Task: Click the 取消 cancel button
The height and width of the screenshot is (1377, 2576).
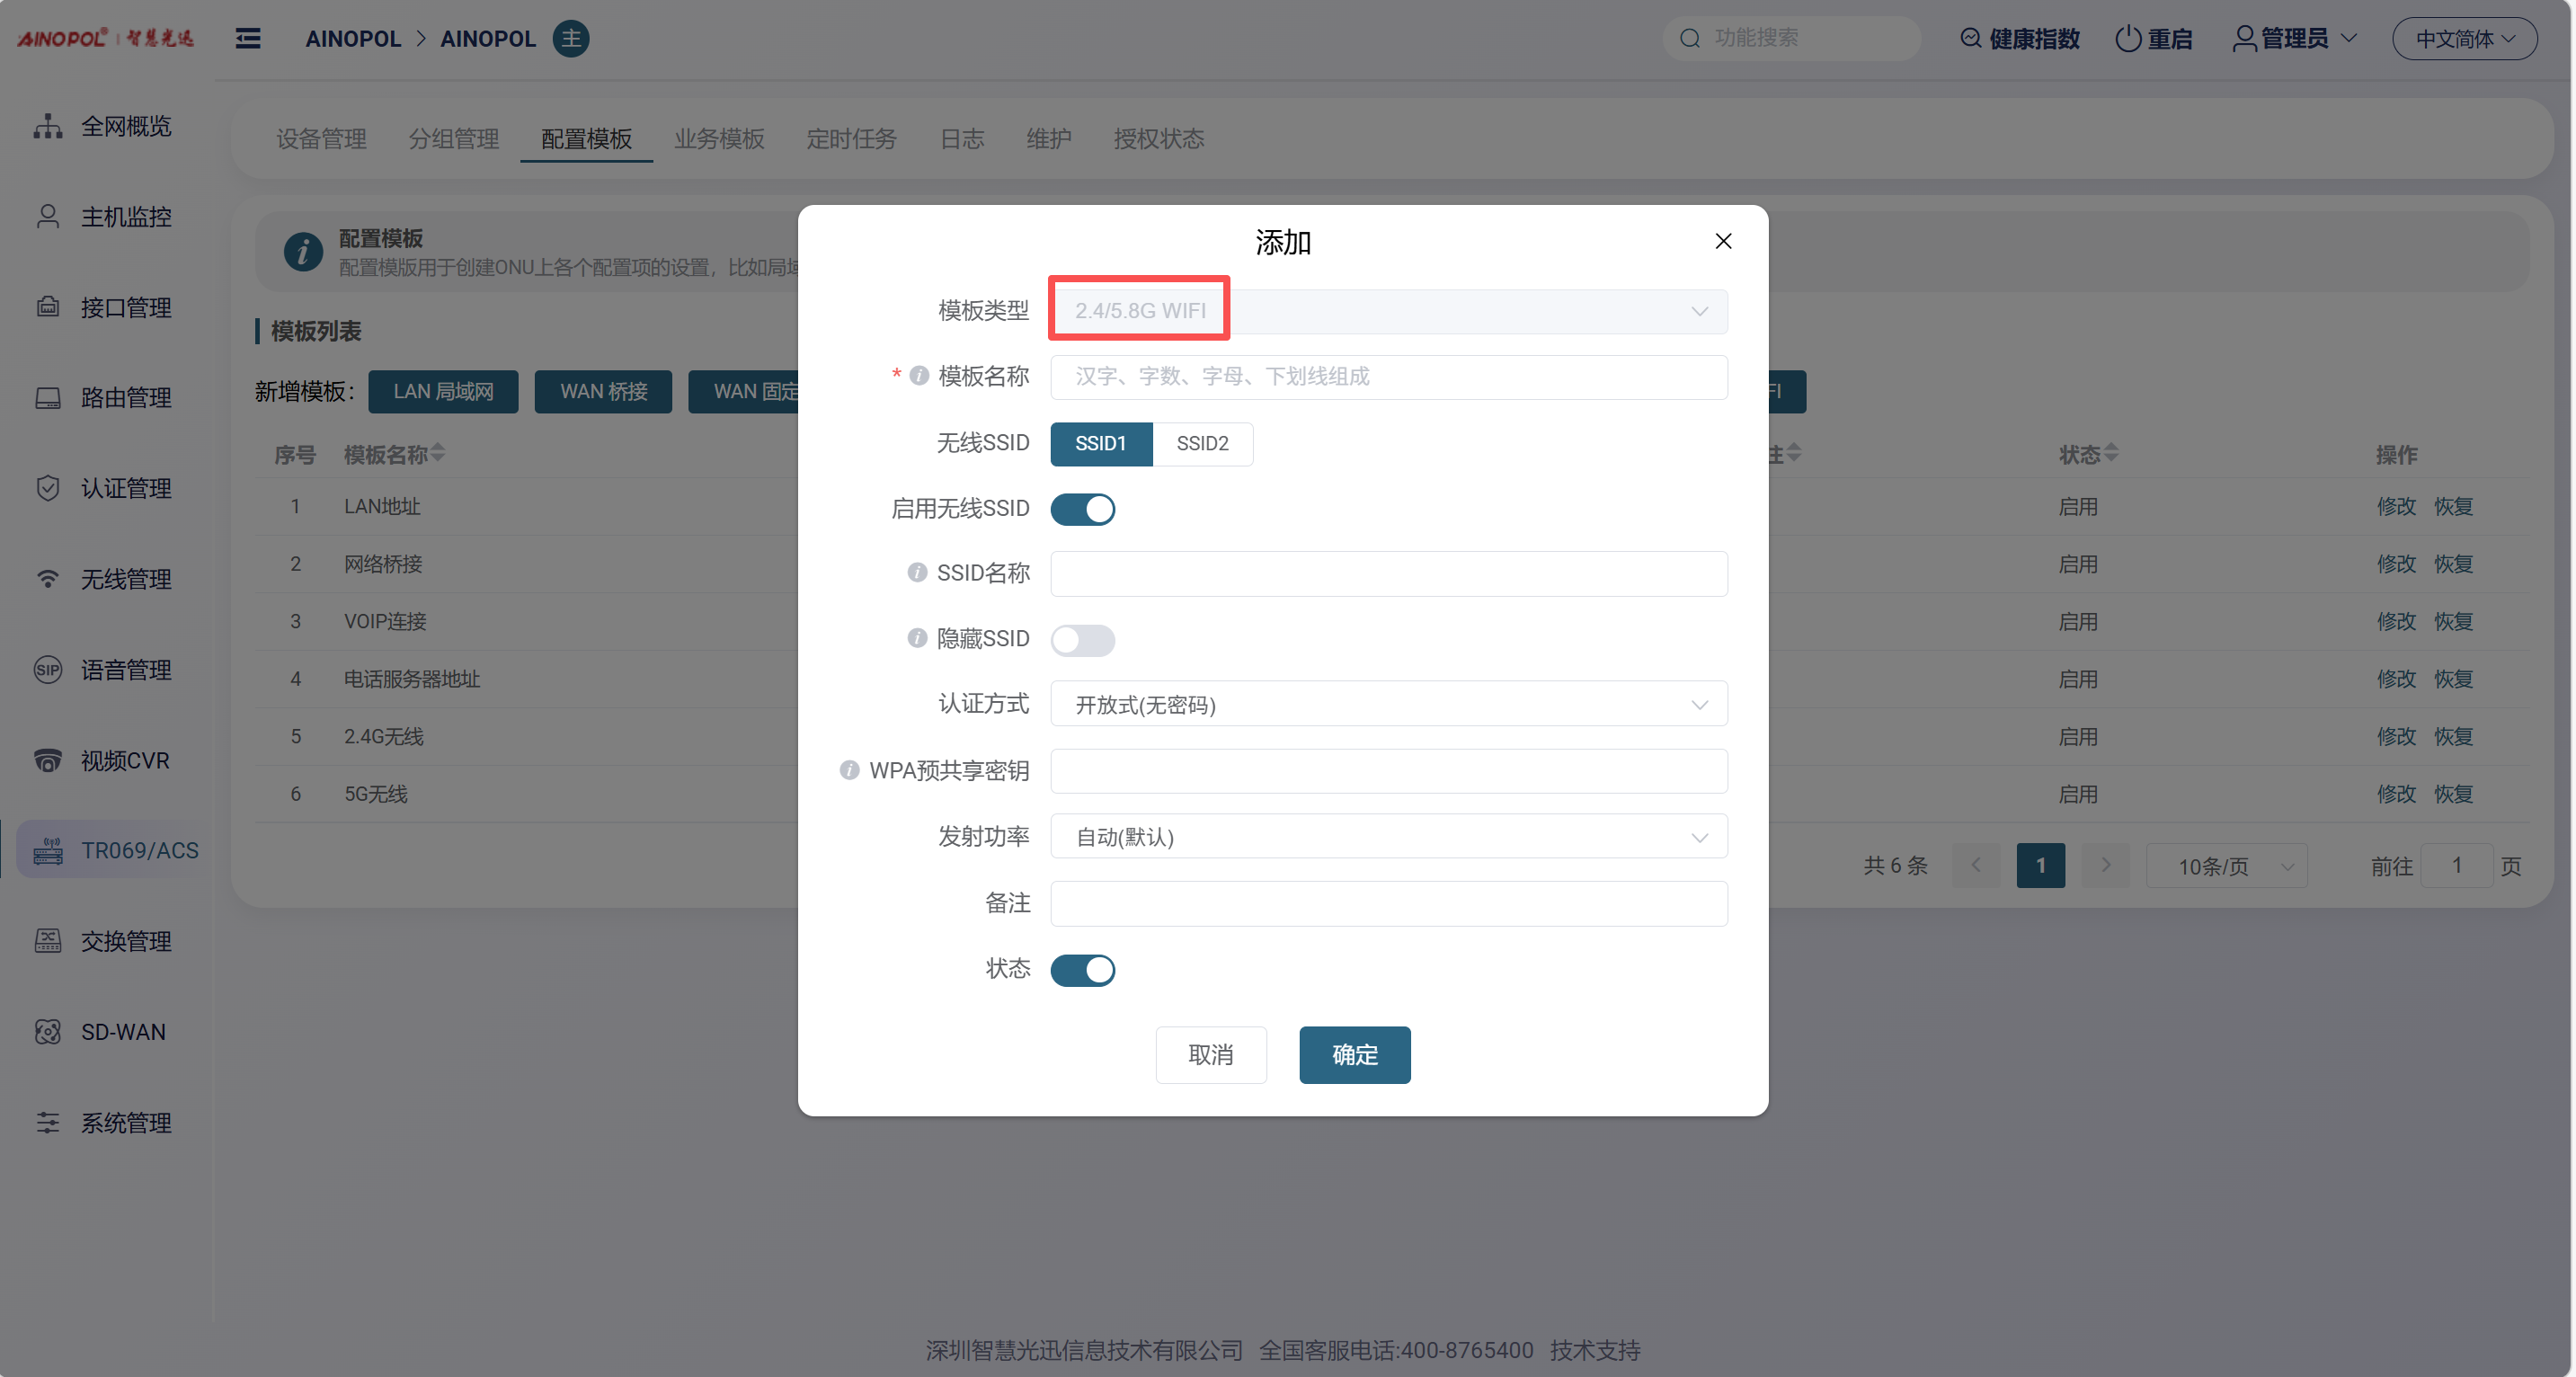Action: [x=1210, y=1054]
